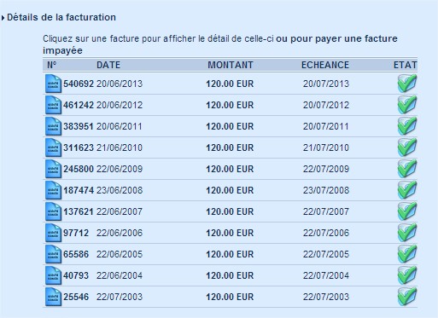Click the ECHEANCE column header
Screen dimensions: 438x318
coord(325,65)
